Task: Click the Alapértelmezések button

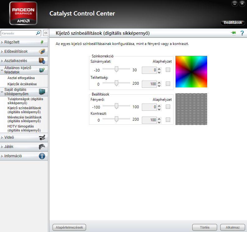Action: 69,227
